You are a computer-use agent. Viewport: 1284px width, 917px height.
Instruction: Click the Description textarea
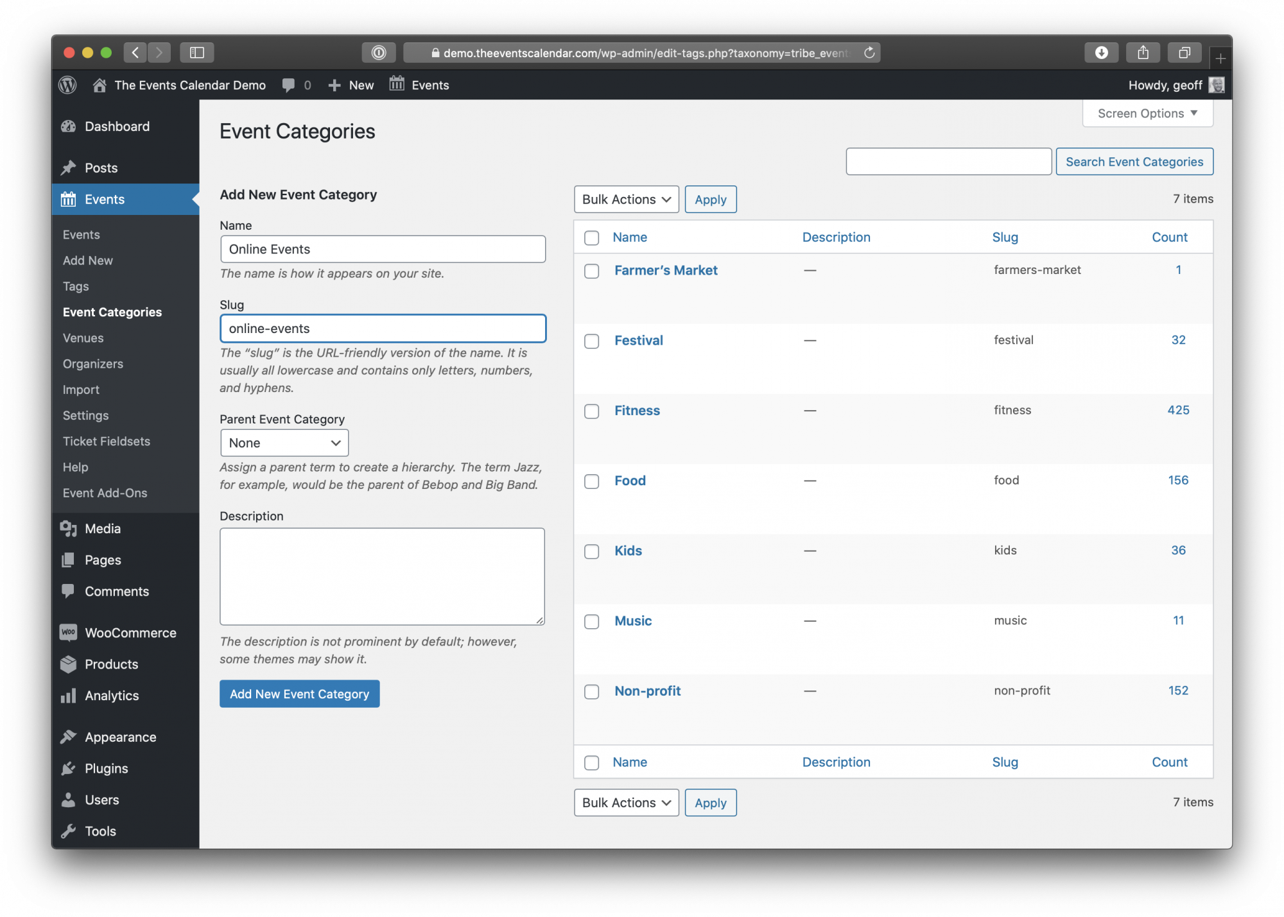(382, 576)
